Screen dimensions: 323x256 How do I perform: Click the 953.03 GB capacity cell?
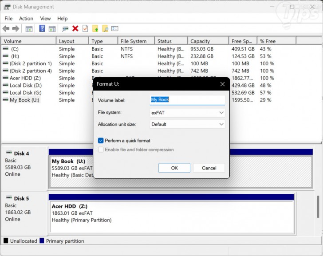202,49
